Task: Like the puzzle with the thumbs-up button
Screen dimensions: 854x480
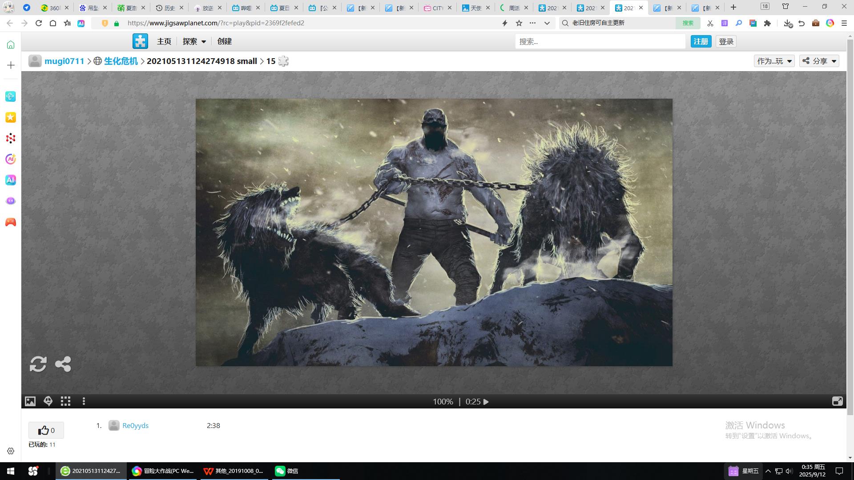Action: [46, 430]
